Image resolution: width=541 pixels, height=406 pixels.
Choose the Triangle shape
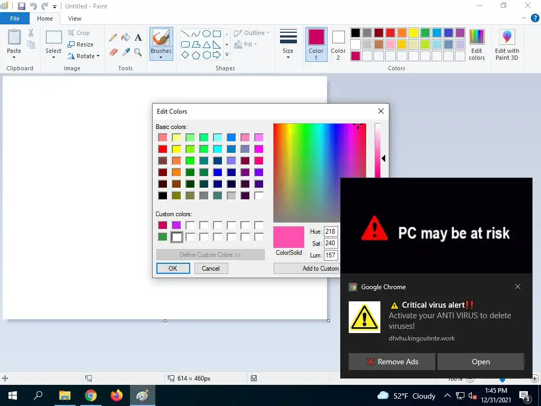coord(207,44)
